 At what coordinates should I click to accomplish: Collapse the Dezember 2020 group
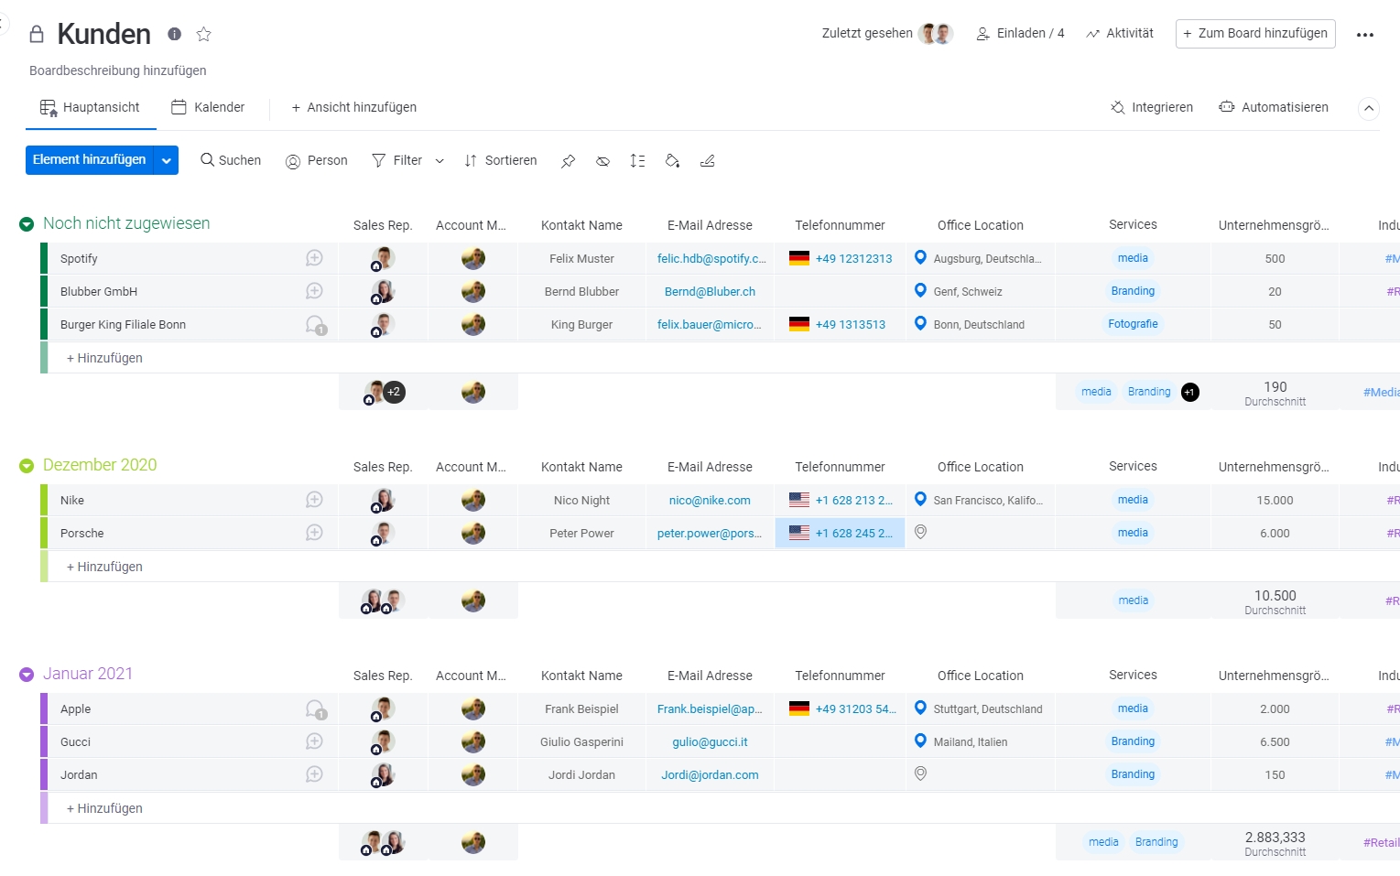tap(27, 466)
